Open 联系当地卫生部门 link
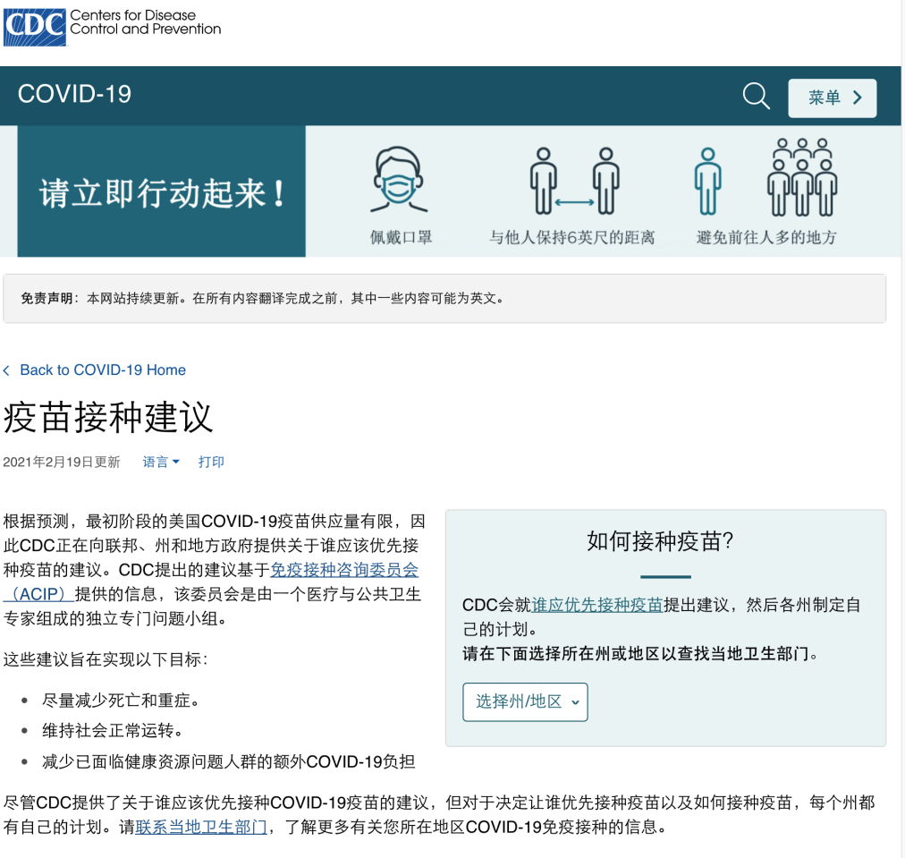 tap(201, 828)
